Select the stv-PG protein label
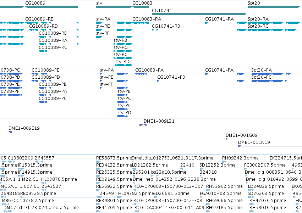This screenshot has width=302, height=213. (124, 99)
